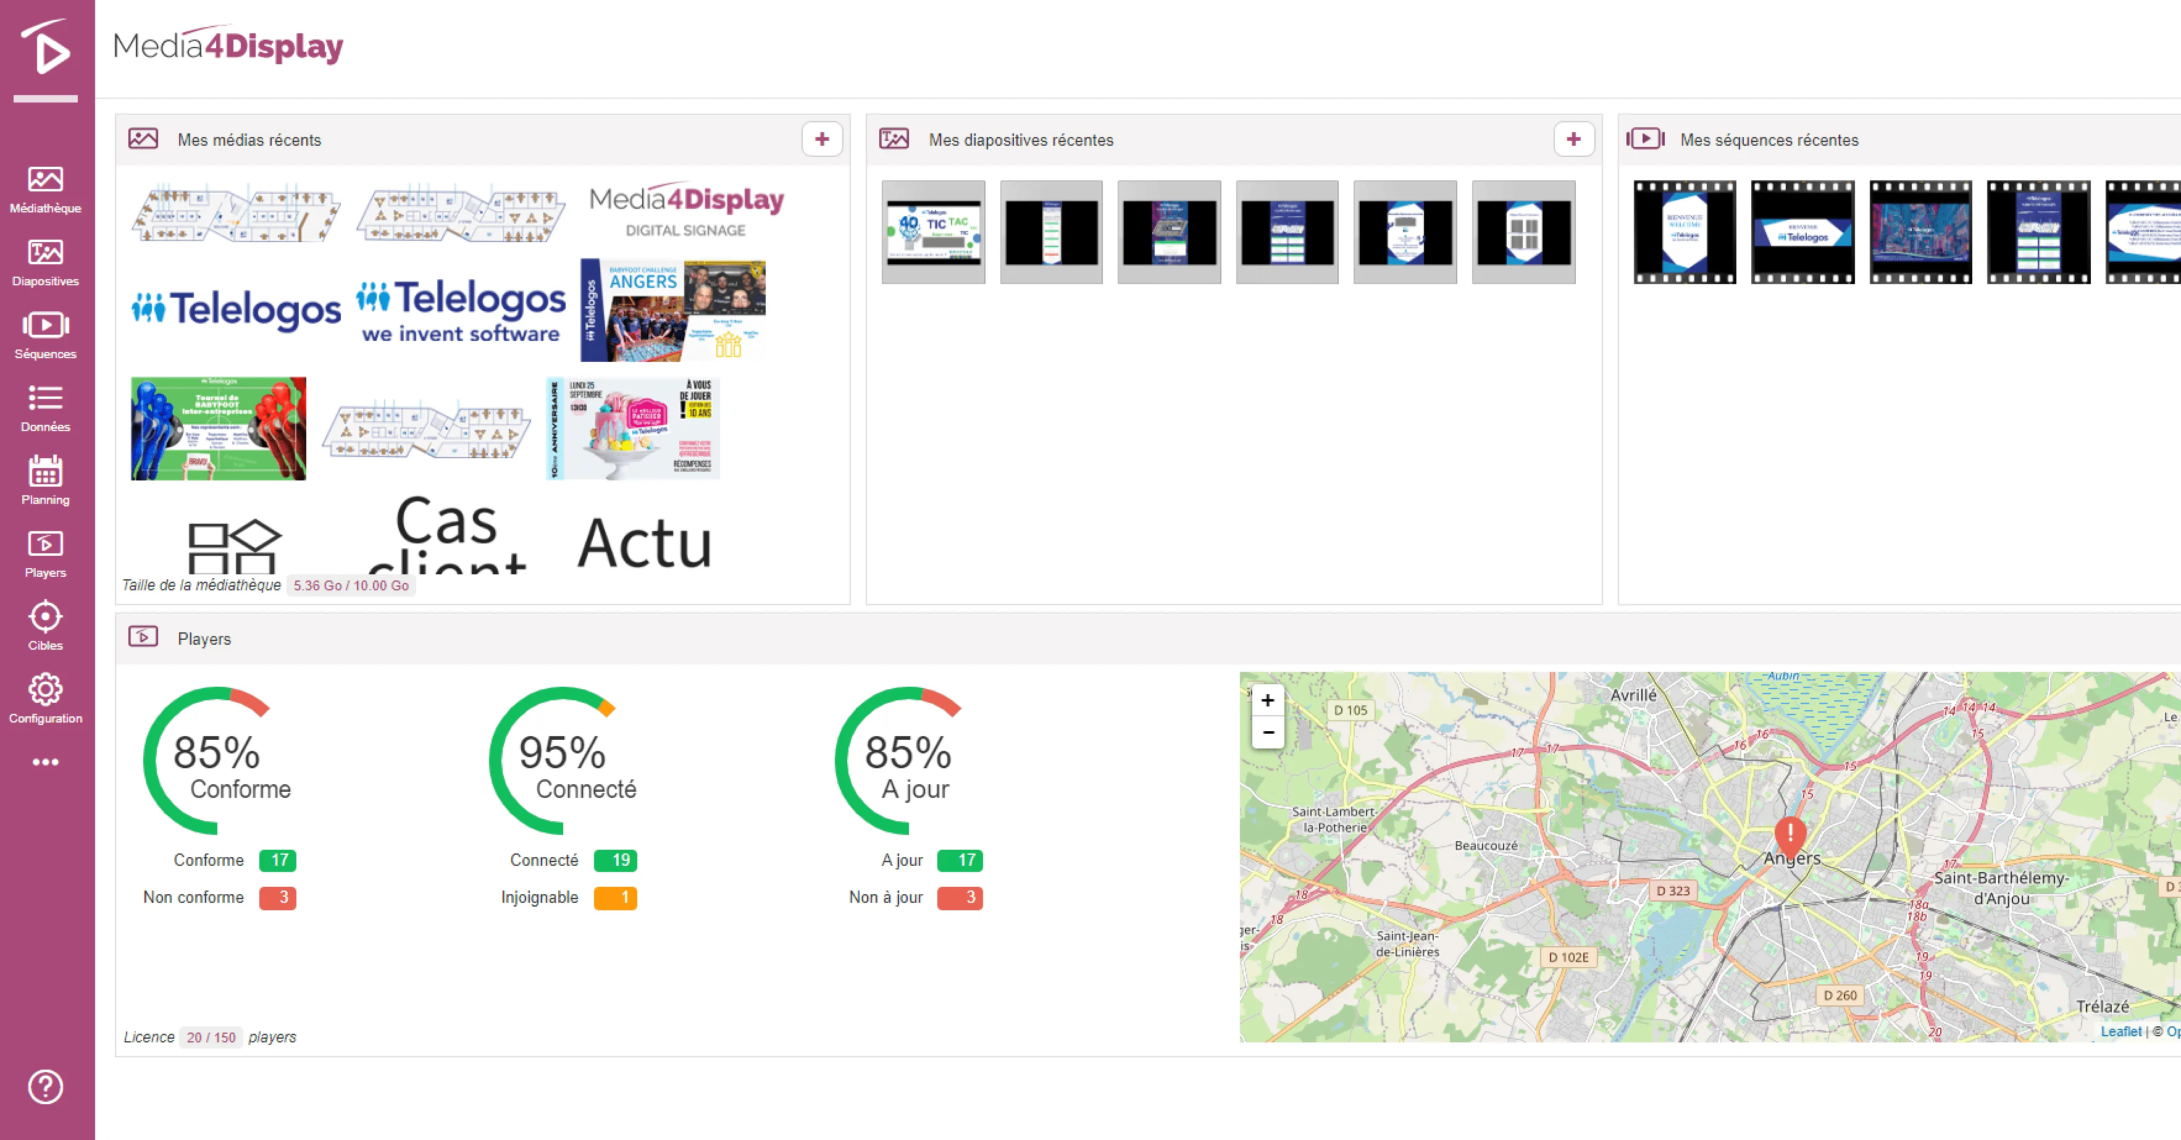Add a new media with plus button
Screen dimensions: 2181x1140
[x=822, y=139]
